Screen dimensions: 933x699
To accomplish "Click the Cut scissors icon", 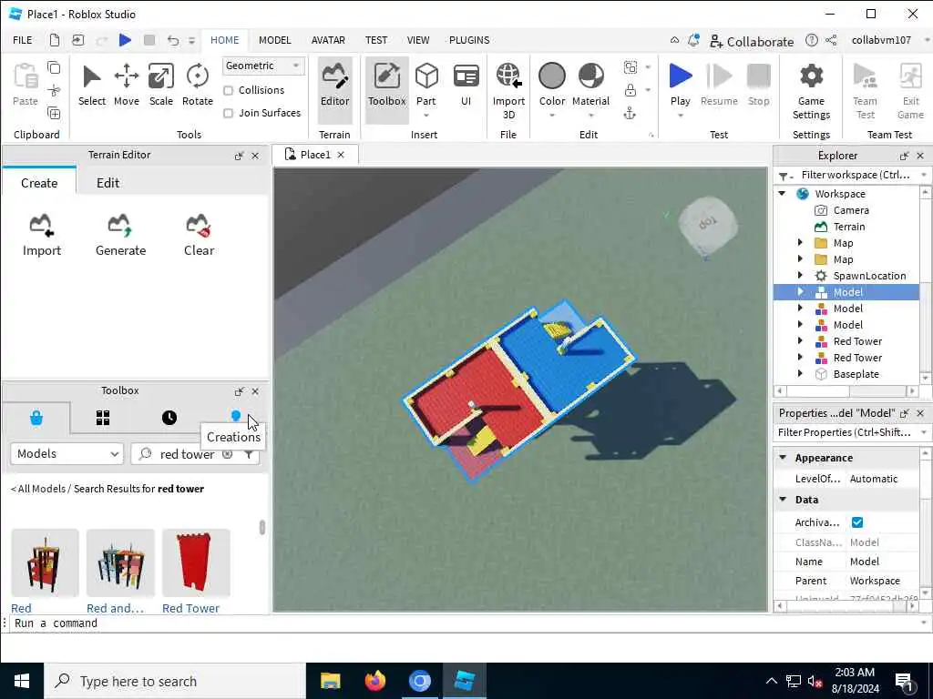I will click(54, 90).
